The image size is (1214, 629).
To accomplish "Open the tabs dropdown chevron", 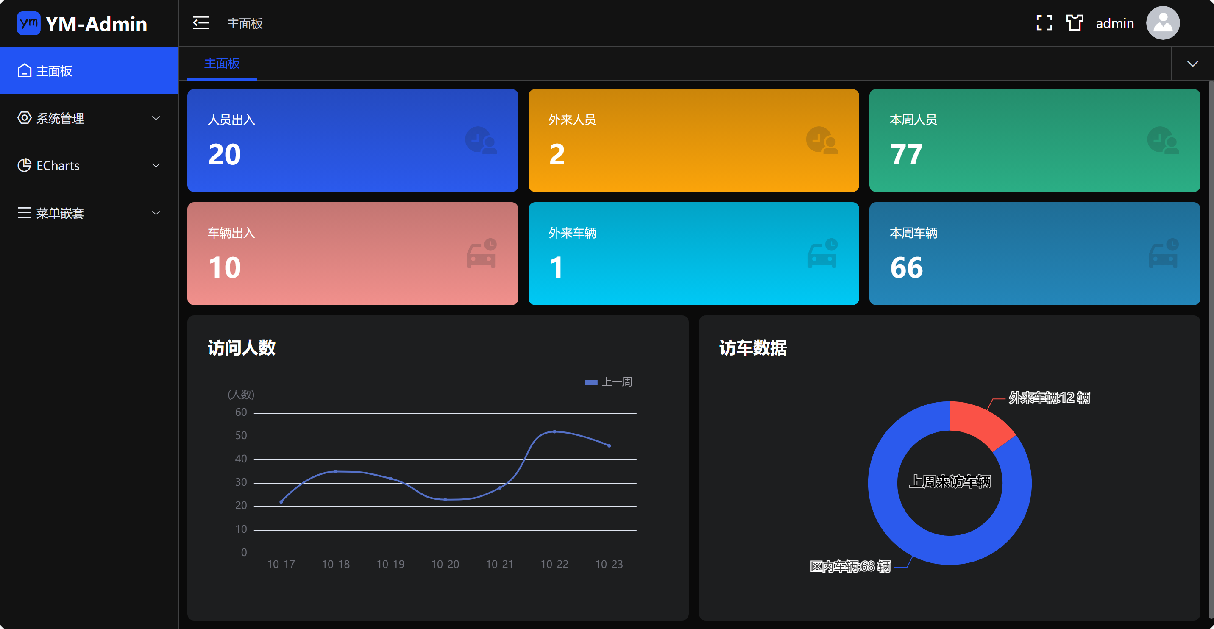I will pyautogui.click(x=1192, y=64).
